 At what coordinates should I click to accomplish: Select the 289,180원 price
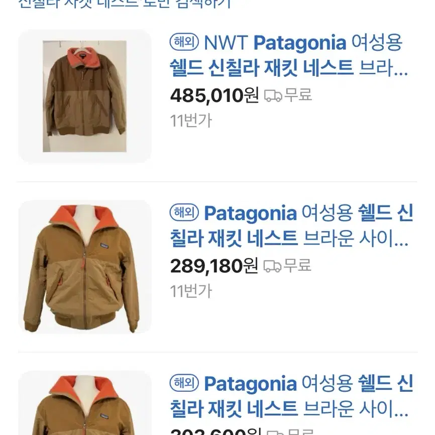click(214, 266)
